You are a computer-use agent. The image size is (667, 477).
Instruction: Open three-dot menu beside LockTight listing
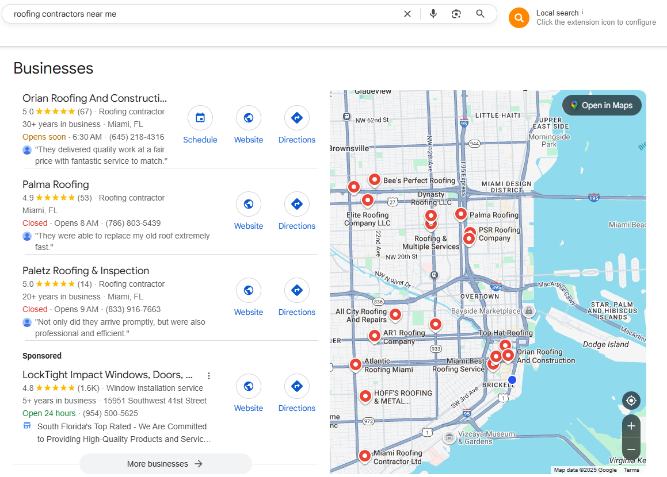(208, 376)
